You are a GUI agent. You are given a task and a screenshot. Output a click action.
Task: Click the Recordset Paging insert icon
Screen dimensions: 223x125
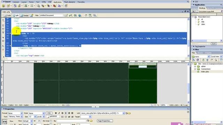pyautogui.click(x=26, y=6)
